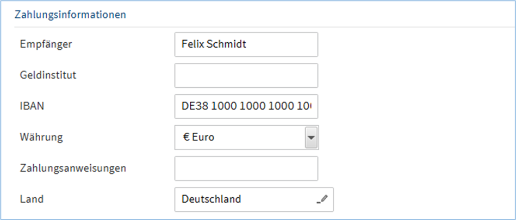Click the Geldinstitut label

(48, 75)
